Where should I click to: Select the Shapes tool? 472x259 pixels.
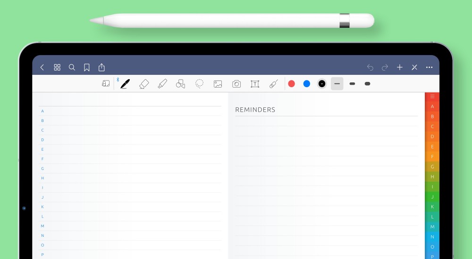click(x=180, y=84)
